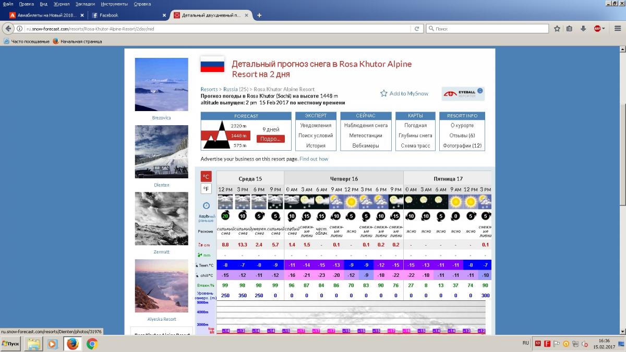Click into the Поиск search field
Image resolution: width=626 pixels, height=352 pixels.
point(490,29)
